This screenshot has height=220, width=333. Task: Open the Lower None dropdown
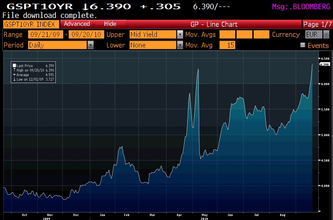180,45
